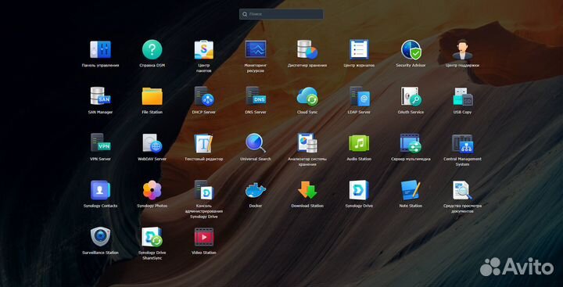This screenshot has height=287, width=563.
Task: Launch Cloud Sync
Action: click(x=307, y=96)
